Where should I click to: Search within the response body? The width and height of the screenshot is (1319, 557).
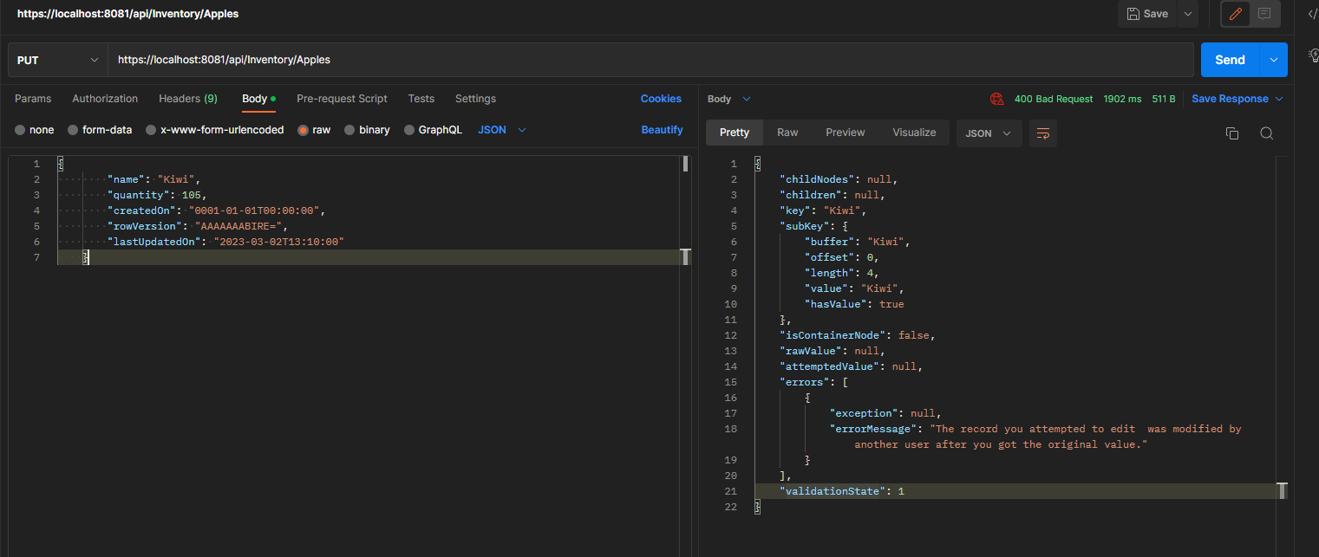(1267, 133)
